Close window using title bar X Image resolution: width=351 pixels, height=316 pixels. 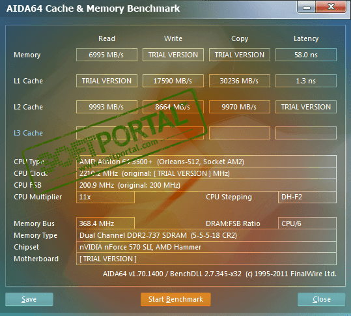point(331,7)
